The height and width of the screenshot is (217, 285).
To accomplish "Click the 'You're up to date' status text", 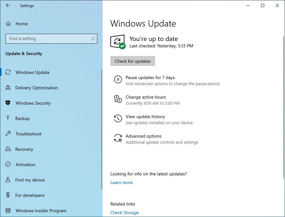I will [154, 39].
